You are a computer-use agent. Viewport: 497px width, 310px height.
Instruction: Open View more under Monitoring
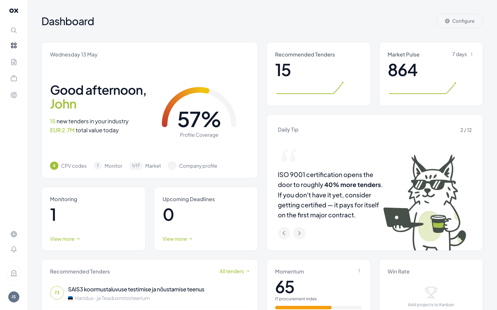click(65, 239)
